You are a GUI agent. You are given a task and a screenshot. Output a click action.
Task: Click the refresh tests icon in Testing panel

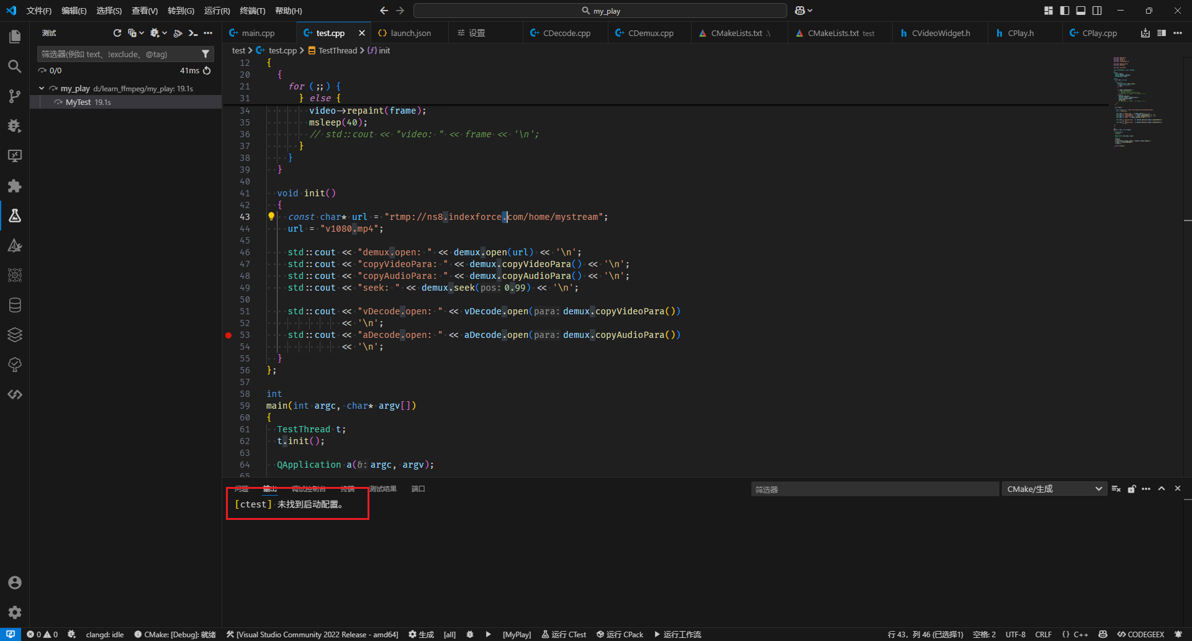tap(117, 33)
